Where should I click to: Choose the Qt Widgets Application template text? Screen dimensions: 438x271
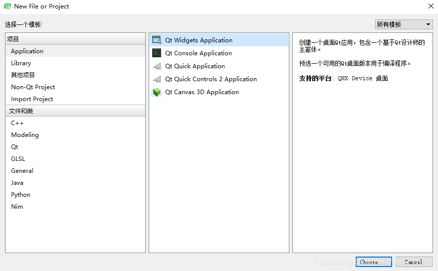(199, 40)
